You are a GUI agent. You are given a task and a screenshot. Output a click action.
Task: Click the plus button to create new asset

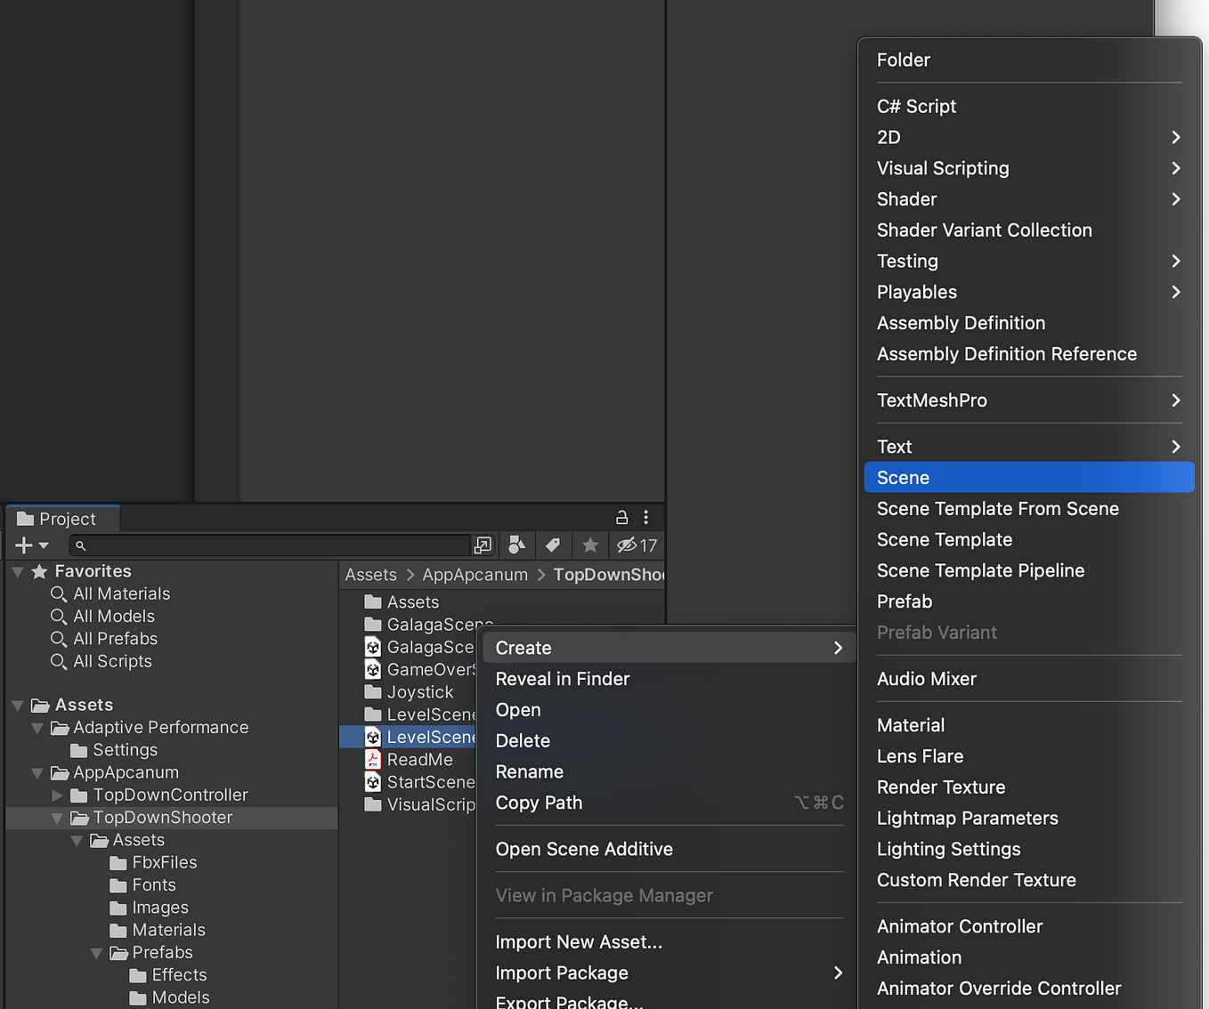pyautogui.click(x=25, y=545)
